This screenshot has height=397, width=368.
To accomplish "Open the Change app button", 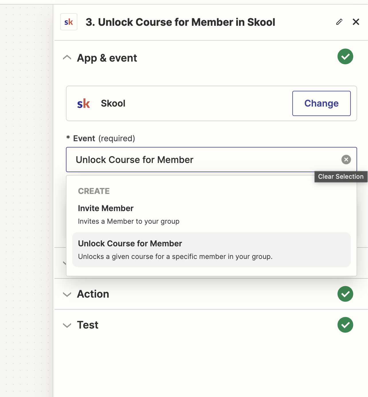I will (321, 103).
